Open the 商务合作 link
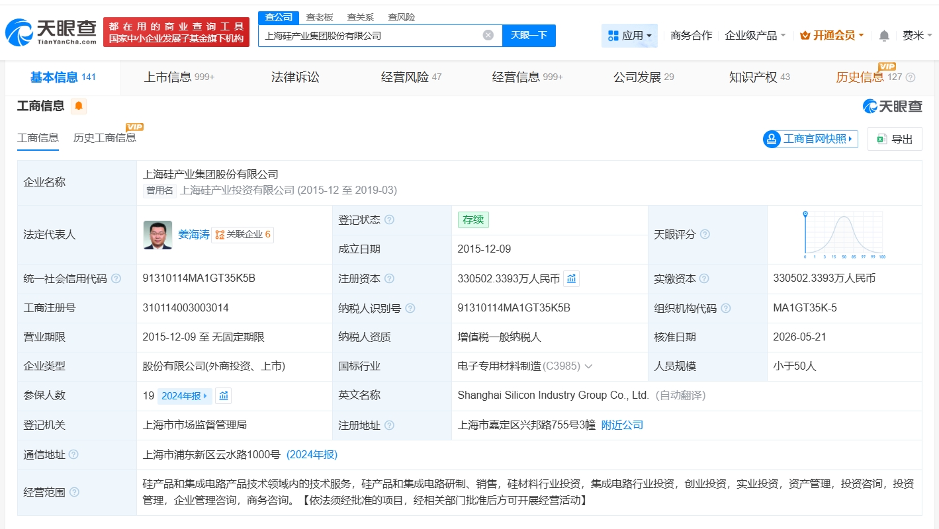The width and height of the screenshot is (939, 529). coord(691,36)
